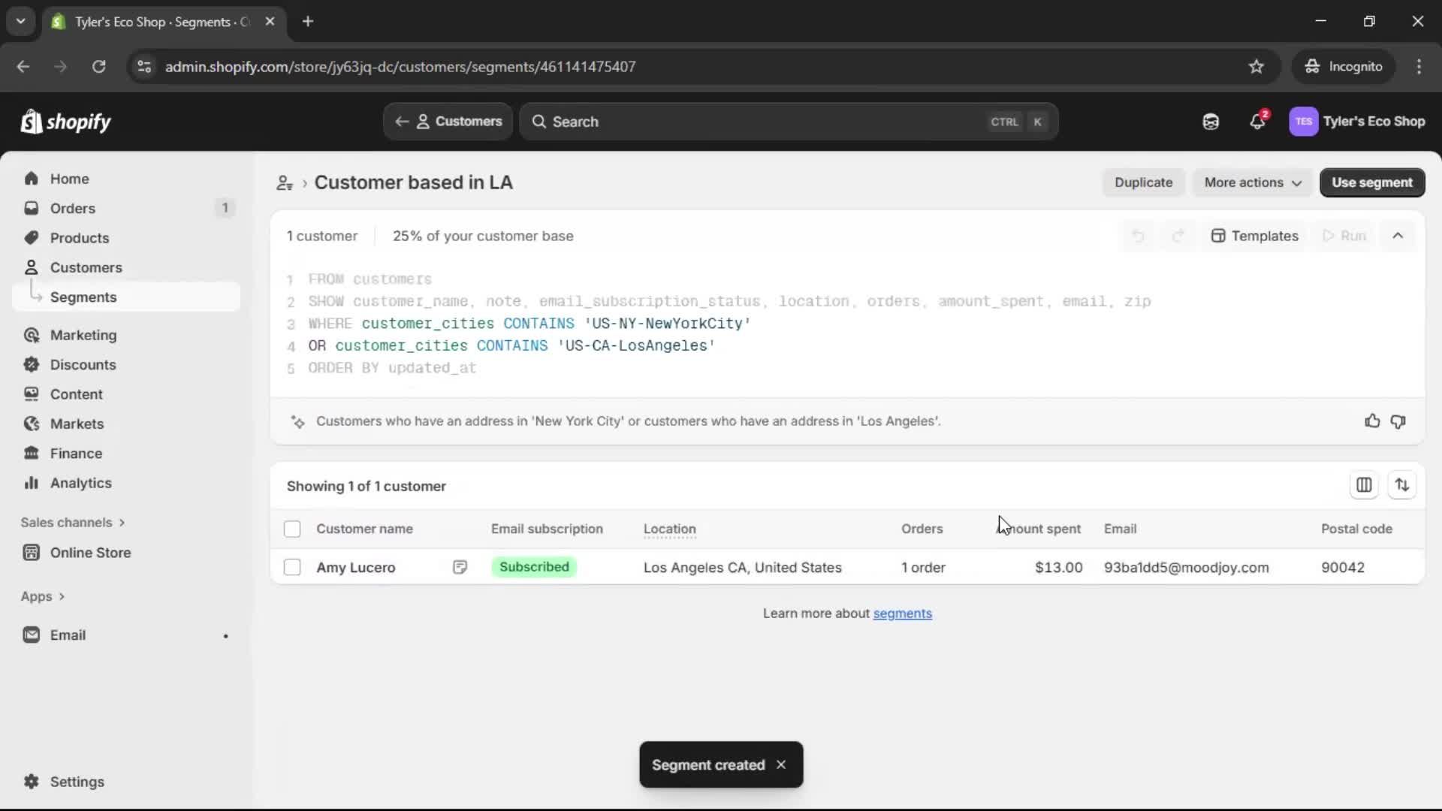1442x811 pixels.
Task: Collapse the query editor chevron
Action: click(x=1397, y=236)
